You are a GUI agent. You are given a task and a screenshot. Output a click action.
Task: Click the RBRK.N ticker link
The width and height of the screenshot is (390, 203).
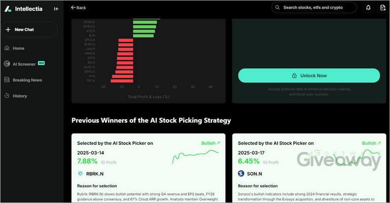[x=95, y=173]
